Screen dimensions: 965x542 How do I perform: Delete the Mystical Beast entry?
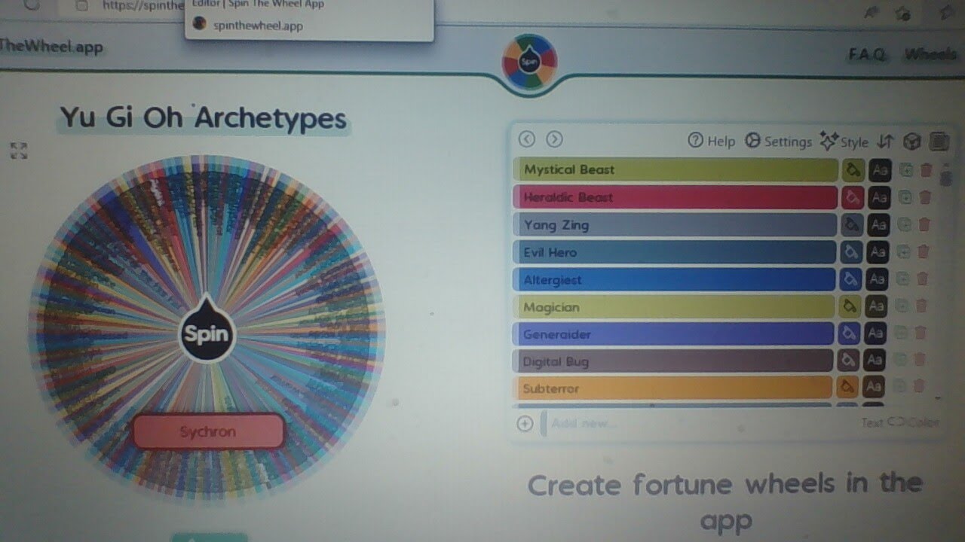click(926, 170)
